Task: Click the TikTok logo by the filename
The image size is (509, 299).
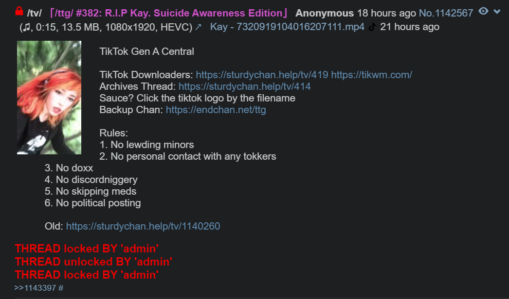Action: 372,27
